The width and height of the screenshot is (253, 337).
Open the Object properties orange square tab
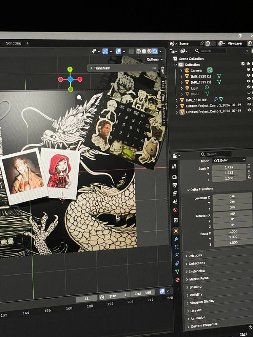coord(176,231)
